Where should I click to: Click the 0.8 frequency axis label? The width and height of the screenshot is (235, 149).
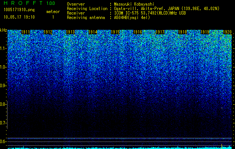click(x=3, y=104)
